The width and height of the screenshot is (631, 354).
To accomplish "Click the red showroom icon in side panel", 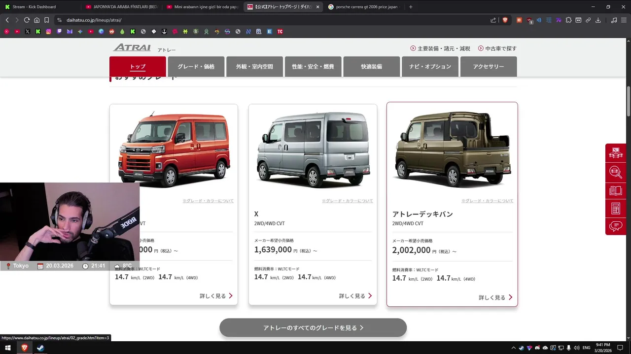I will point(616,153).
